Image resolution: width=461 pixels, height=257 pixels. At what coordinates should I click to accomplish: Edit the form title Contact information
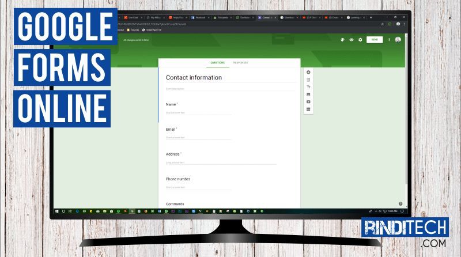pyautogui.click(x=194, y=78)
